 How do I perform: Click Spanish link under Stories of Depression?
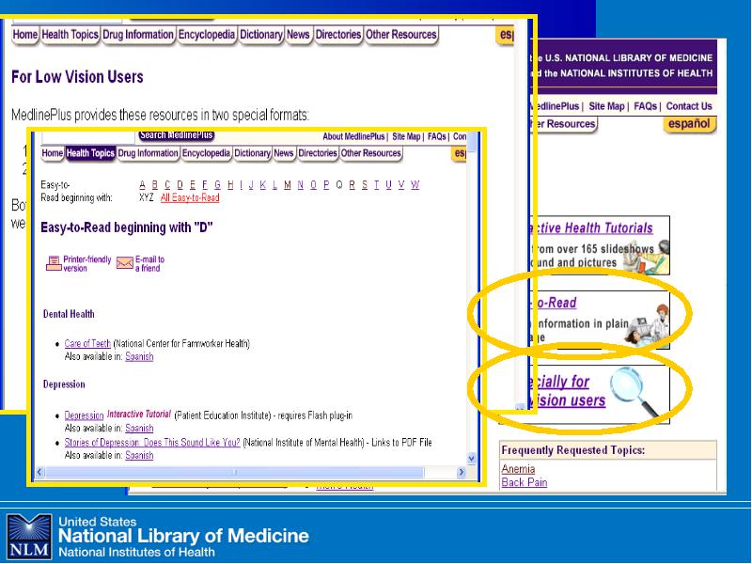[x=139, y=455]
